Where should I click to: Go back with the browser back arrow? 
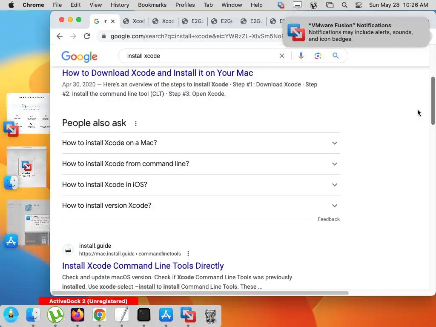60,36
